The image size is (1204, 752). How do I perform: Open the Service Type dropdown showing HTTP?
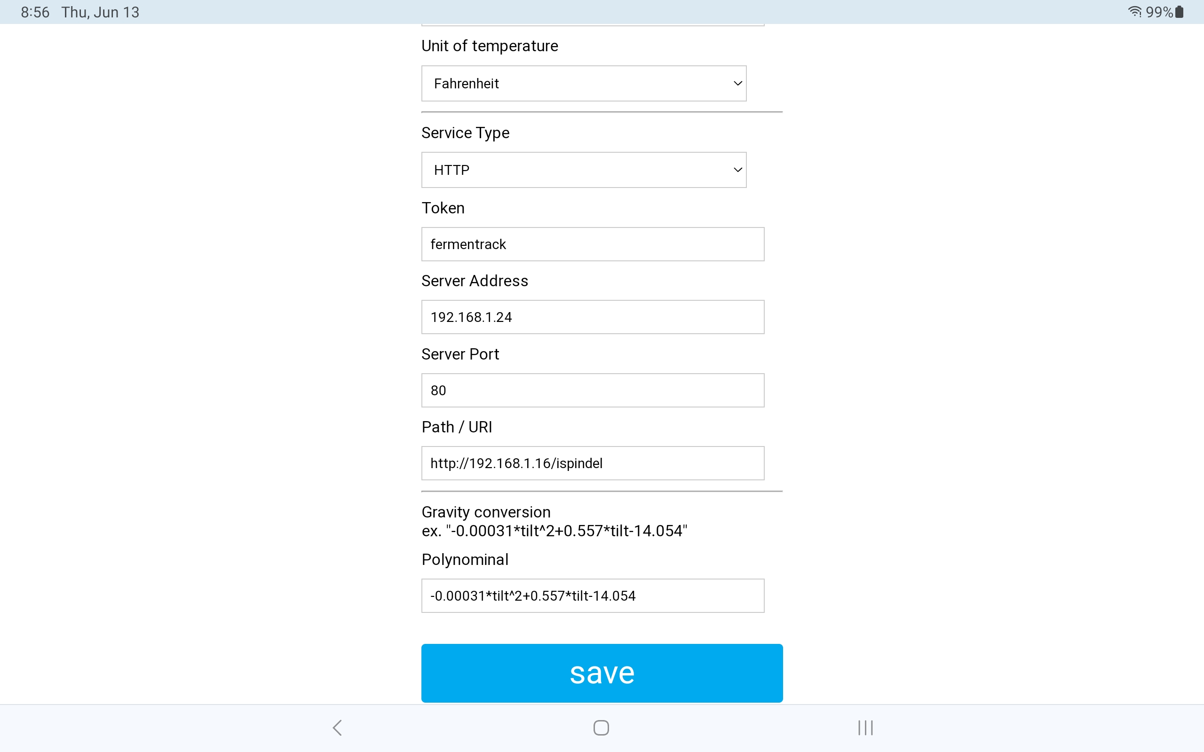click(x=584, y=170)
